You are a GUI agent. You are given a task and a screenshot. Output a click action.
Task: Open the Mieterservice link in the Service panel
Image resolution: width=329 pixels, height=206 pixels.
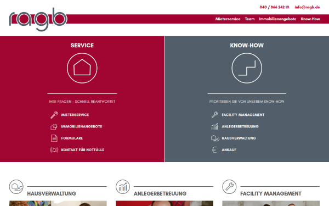75,115
